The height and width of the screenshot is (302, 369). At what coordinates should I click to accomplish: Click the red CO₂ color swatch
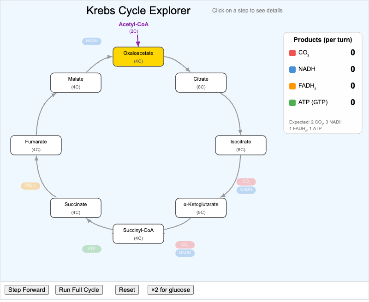pos(292,53)
